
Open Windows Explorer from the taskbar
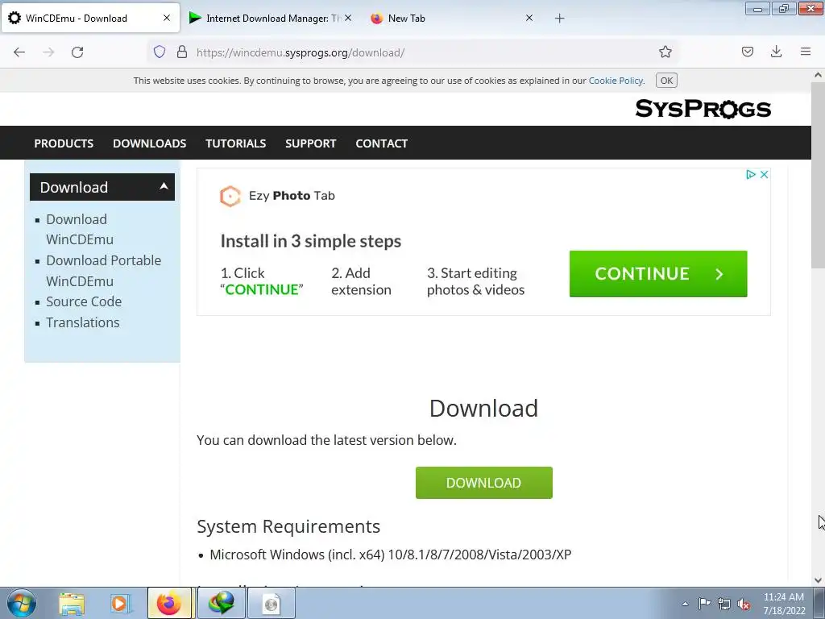[x=72, y=603]
